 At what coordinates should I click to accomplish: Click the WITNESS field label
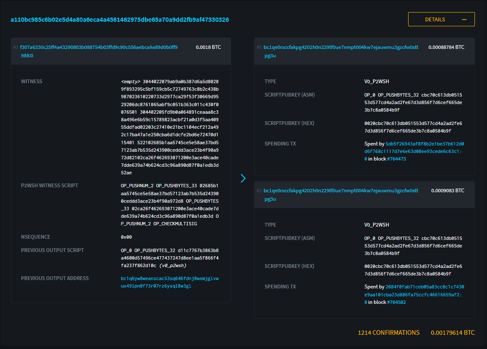click(x=32, y=82)
